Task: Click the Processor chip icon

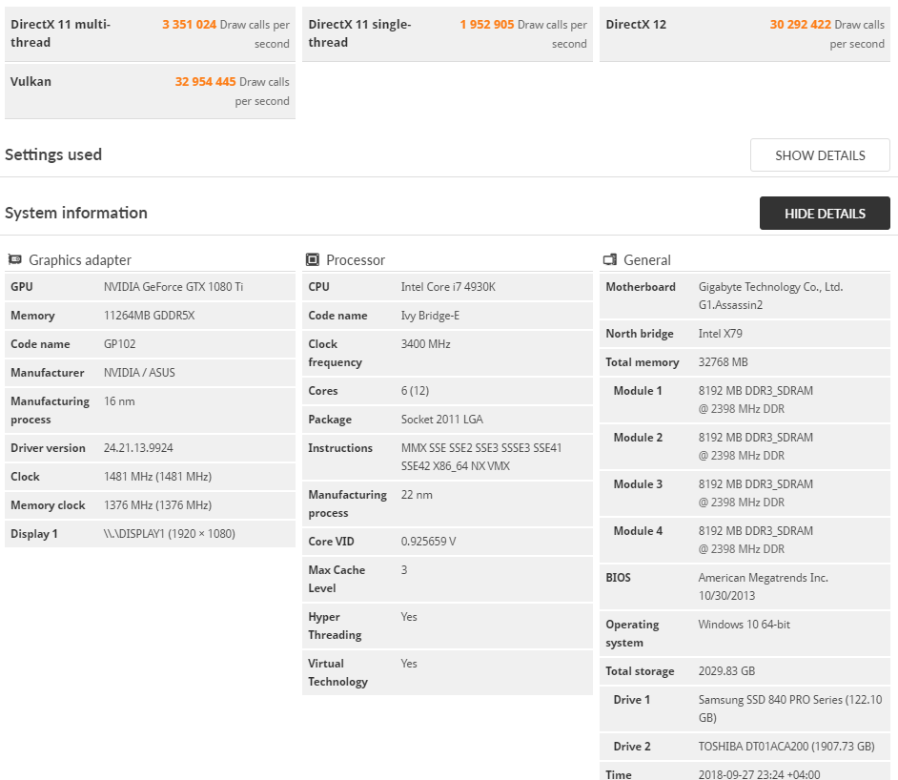Action: tap(313, 260)
